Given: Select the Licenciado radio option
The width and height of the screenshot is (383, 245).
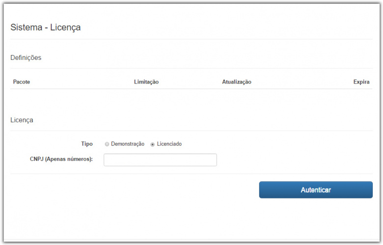Looking at the screenshot, I should tap(152, 144).
